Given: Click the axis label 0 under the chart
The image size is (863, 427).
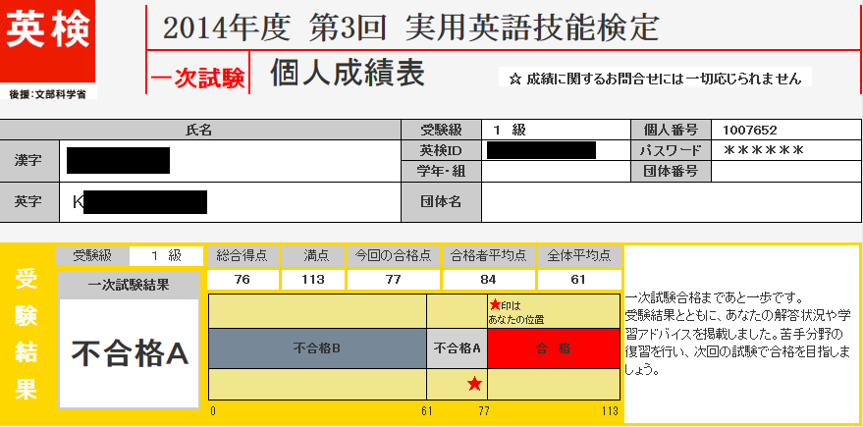Looking at the screenshot, I should 213,411.
